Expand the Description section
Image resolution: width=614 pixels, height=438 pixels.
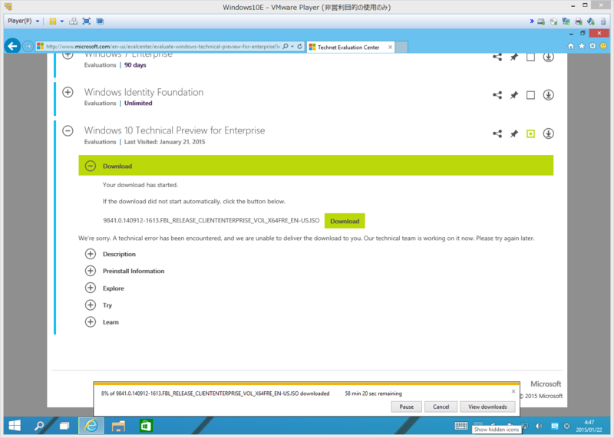point(91,254)
